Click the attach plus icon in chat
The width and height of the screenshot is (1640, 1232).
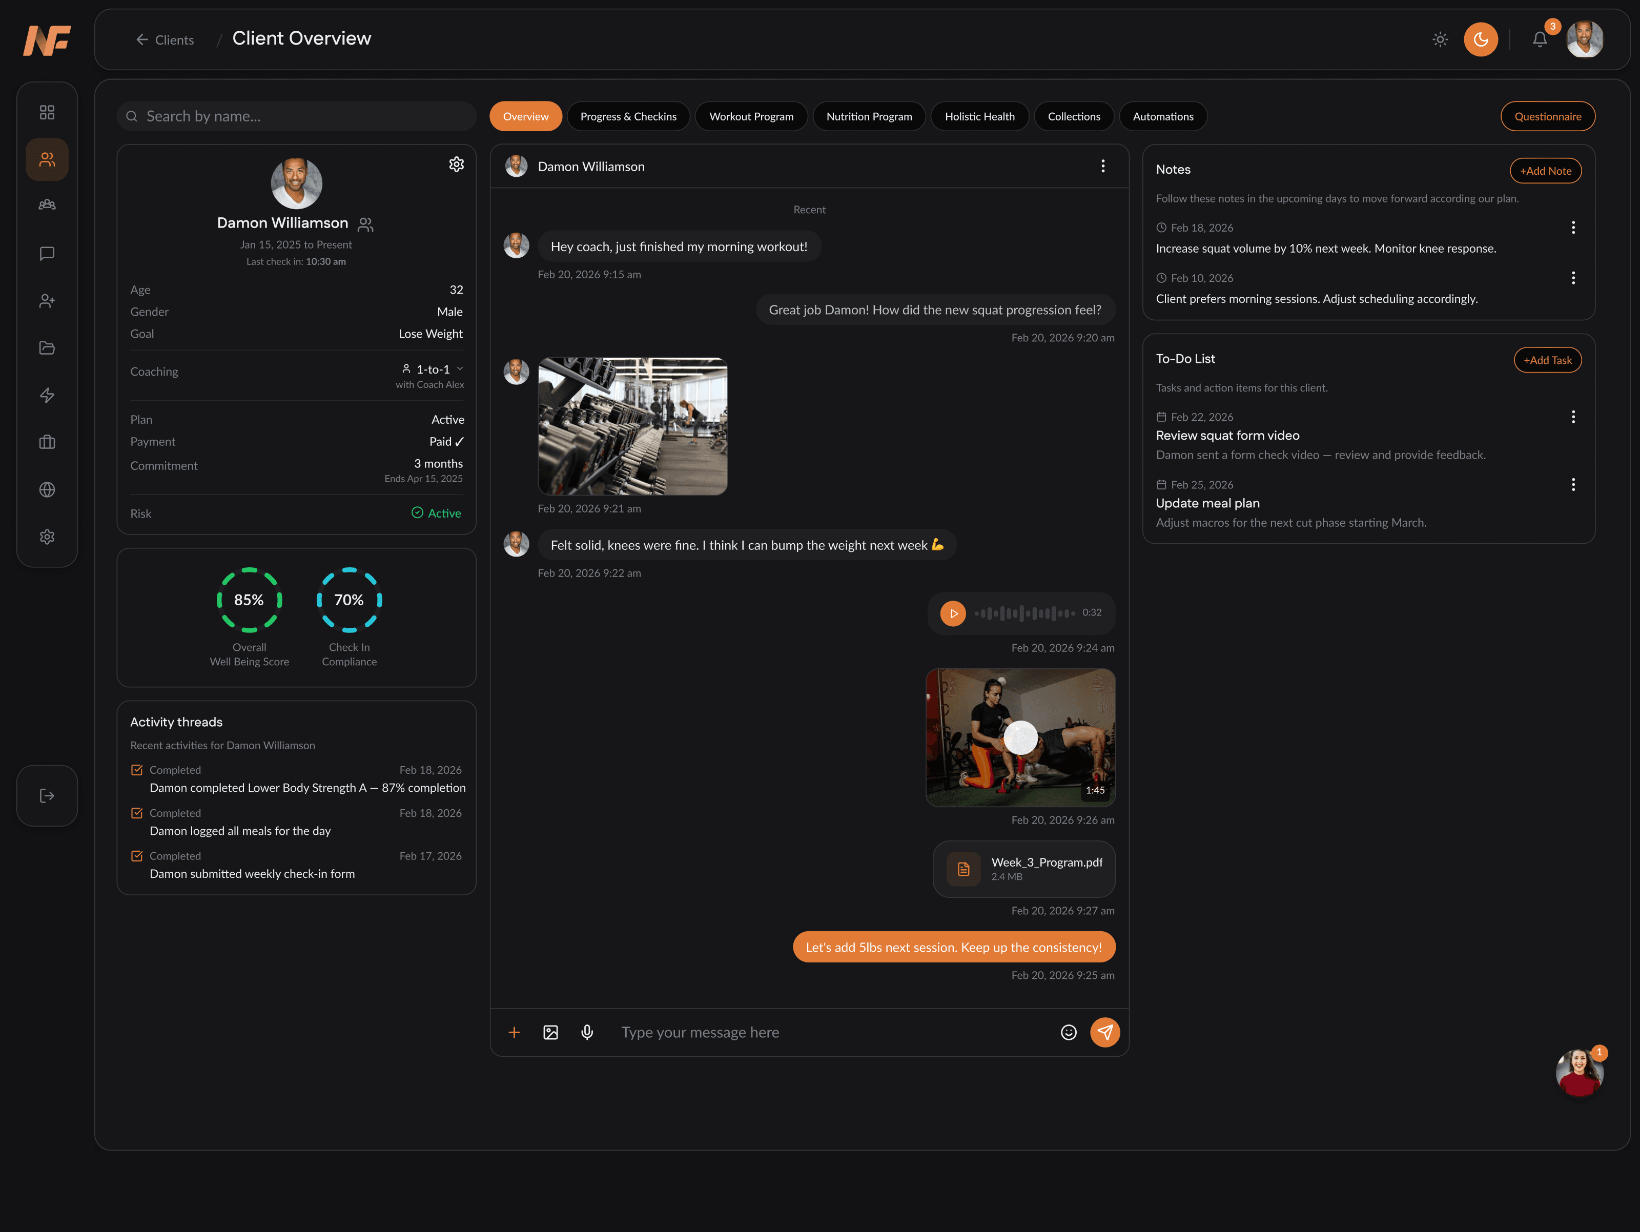pos(514,1032)
